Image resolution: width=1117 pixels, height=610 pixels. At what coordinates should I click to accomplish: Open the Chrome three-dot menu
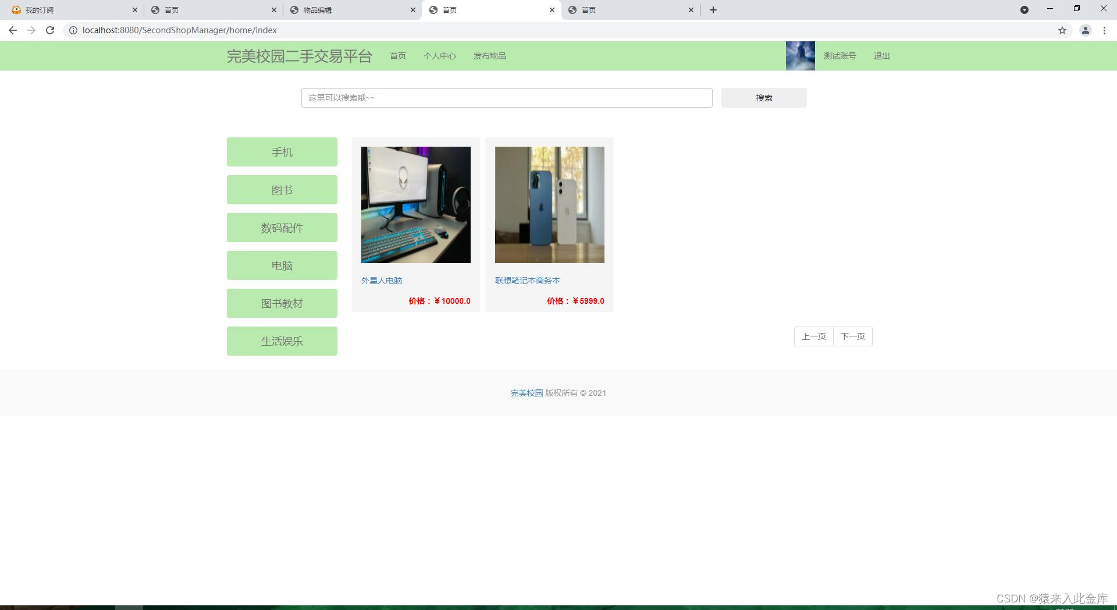pos(1104,30)
